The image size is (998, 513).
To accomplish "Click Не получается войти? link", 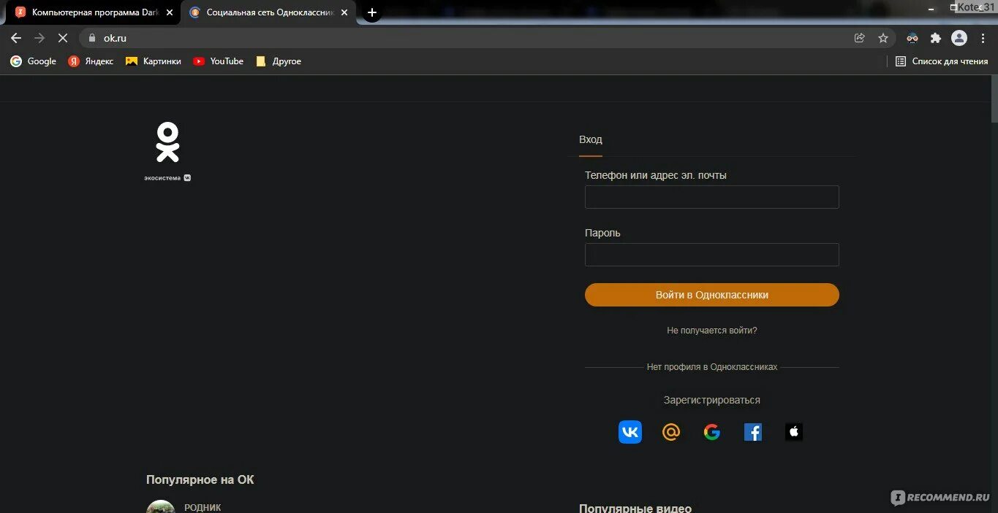I will pyautogui.click(x=712, y=331).
